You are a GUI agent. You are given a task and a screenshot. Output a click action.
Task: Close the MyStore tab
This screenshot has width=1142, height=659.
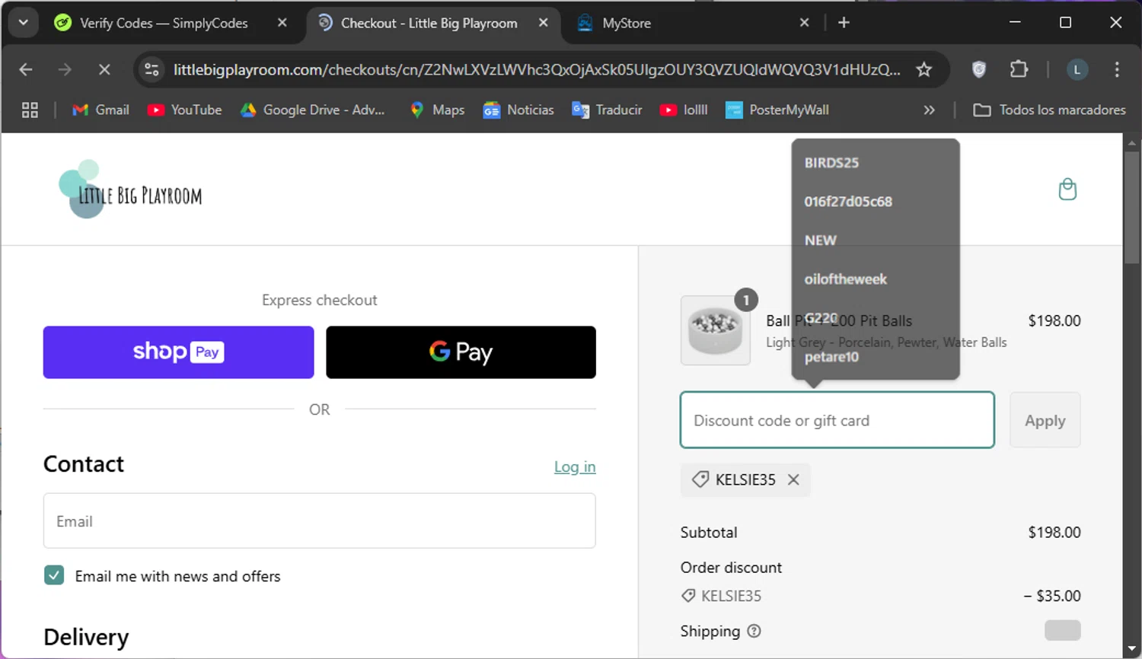point(804,23)
